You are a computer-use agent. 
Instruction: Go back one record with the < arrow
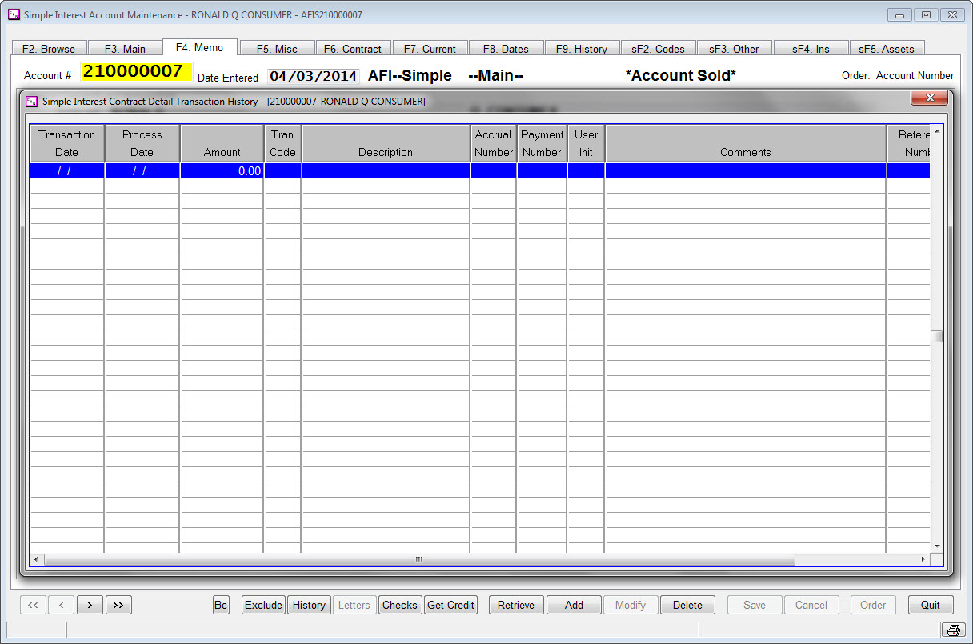tap(62, 605)
